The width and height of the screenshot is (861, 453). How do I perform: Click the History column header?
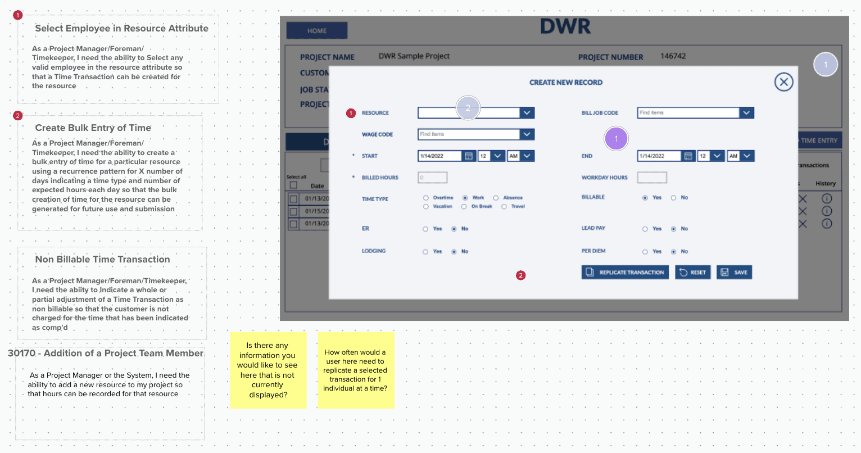coord(826,184)
